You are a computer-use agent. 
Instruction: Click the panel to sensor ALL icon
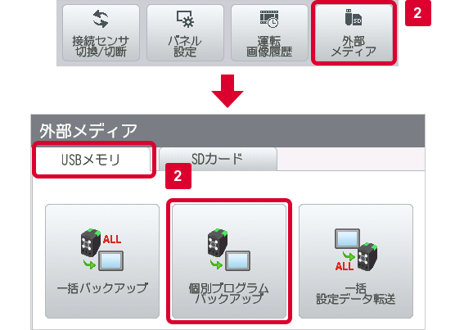(x=356, y=250)
